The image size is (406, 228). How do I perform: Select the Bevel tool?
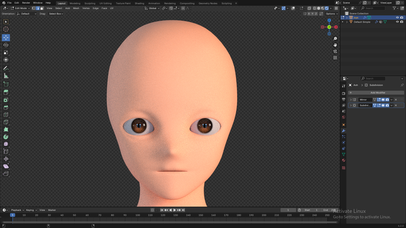tap(6, 107)
